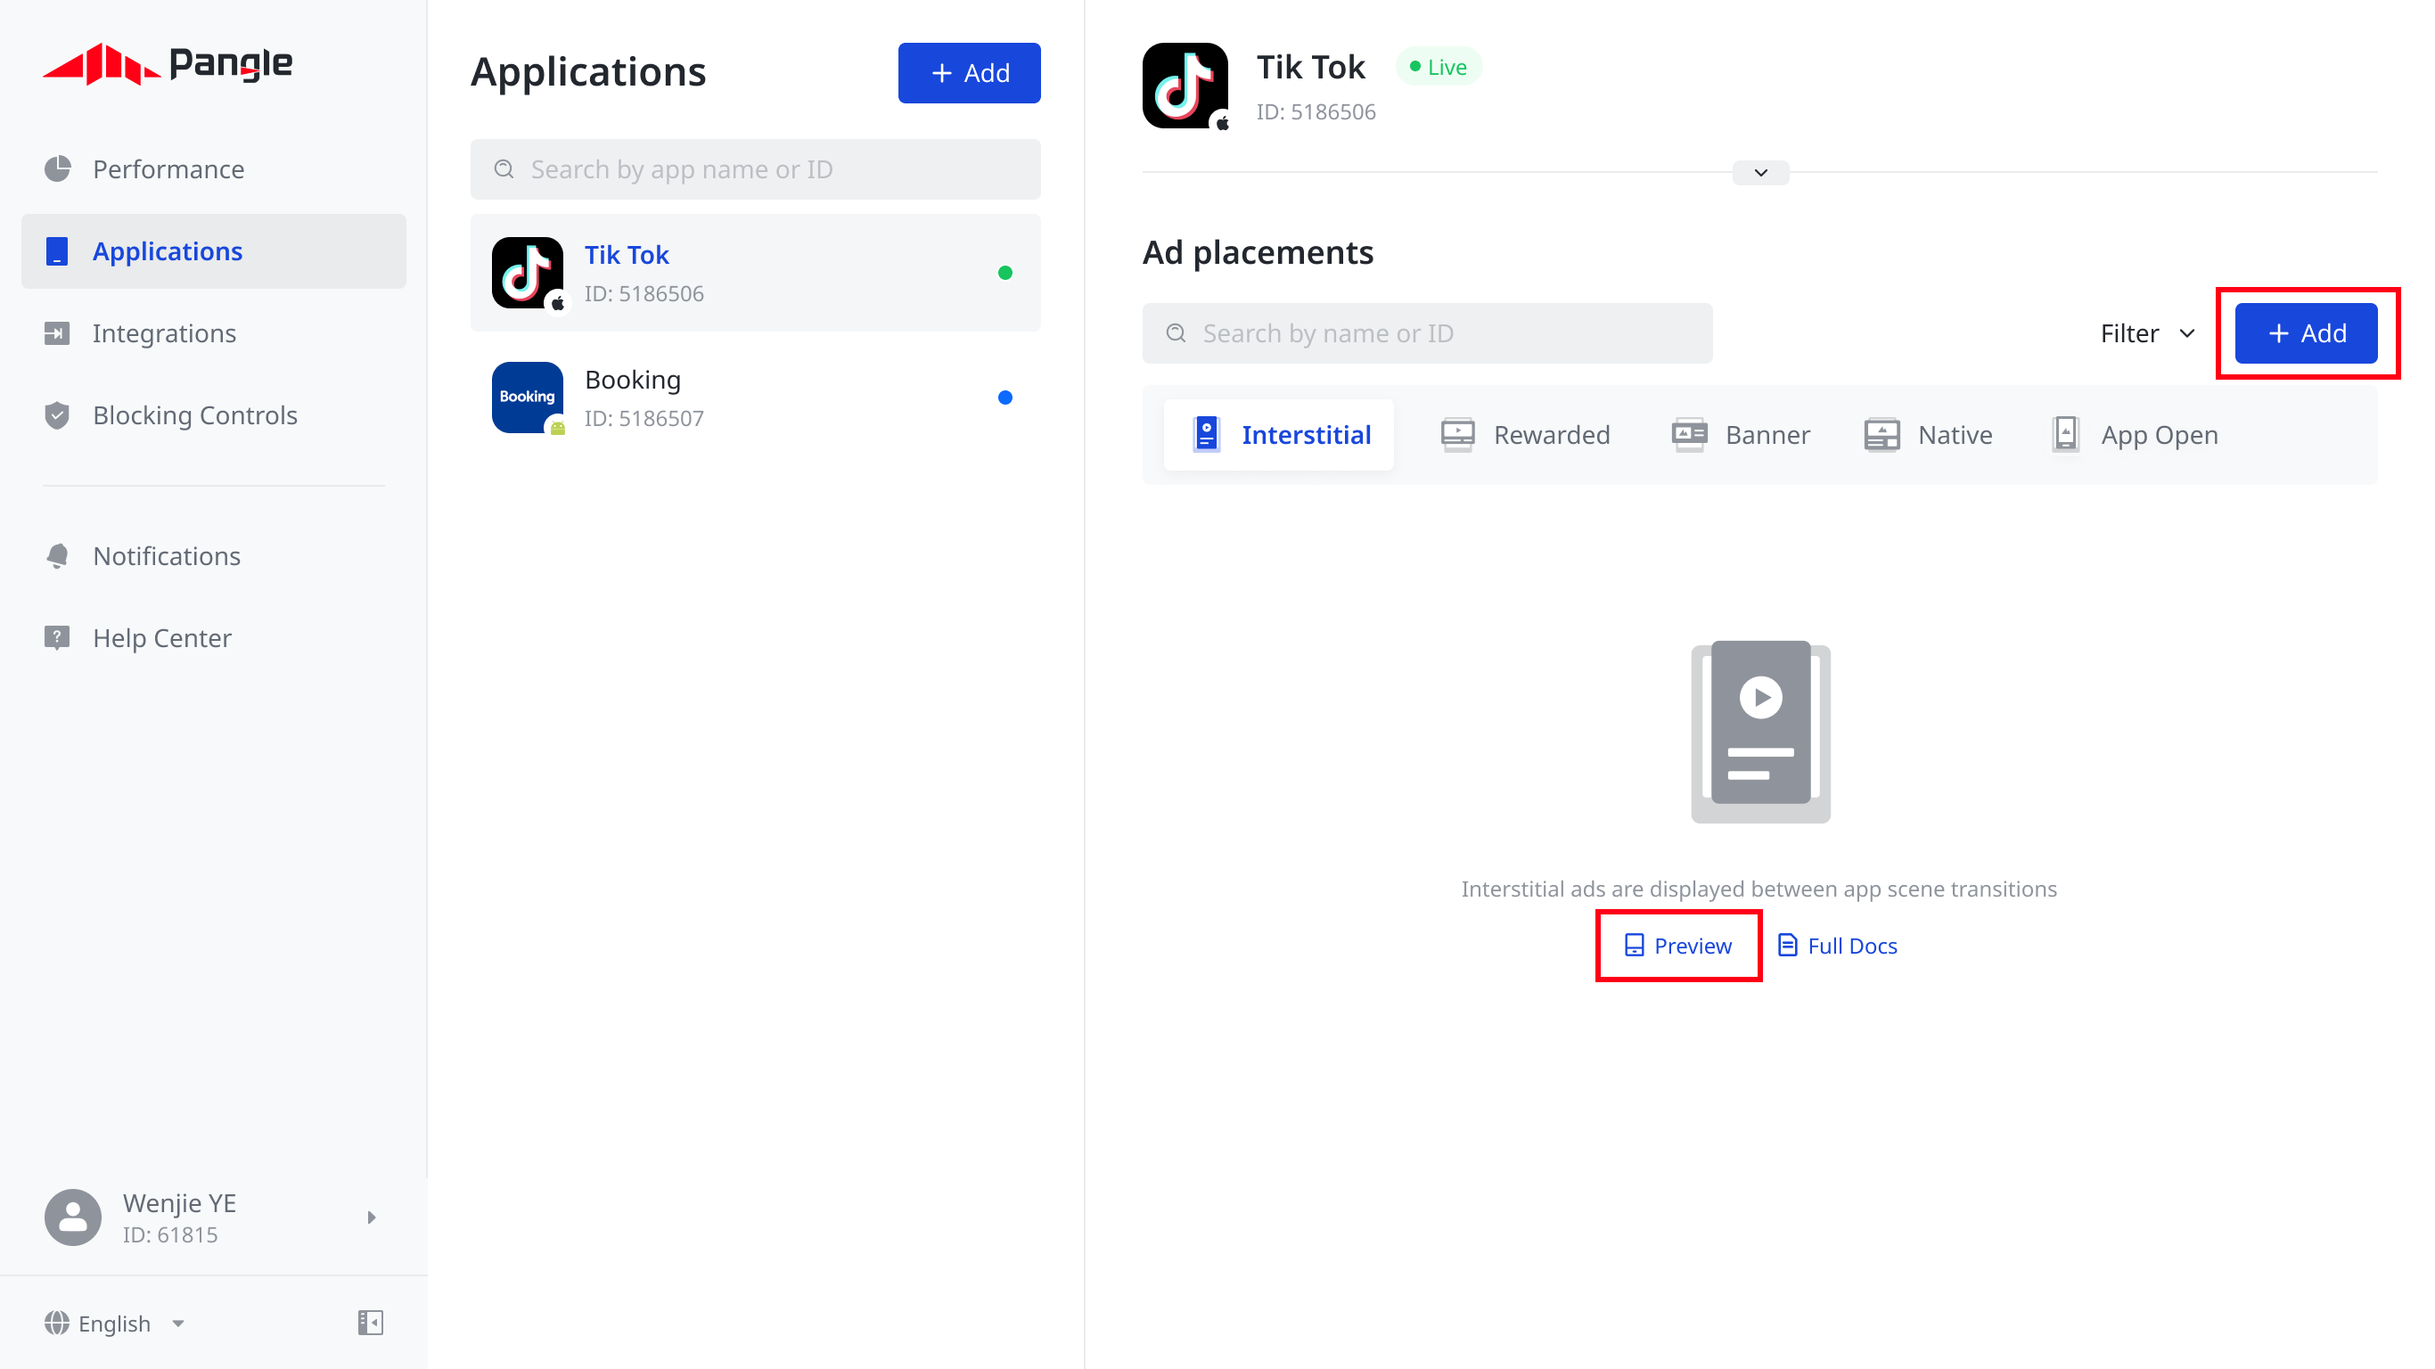Click the Preview device icon
The width and height of the screenshot is (2435, 1369).
(x=1635, y=946)
